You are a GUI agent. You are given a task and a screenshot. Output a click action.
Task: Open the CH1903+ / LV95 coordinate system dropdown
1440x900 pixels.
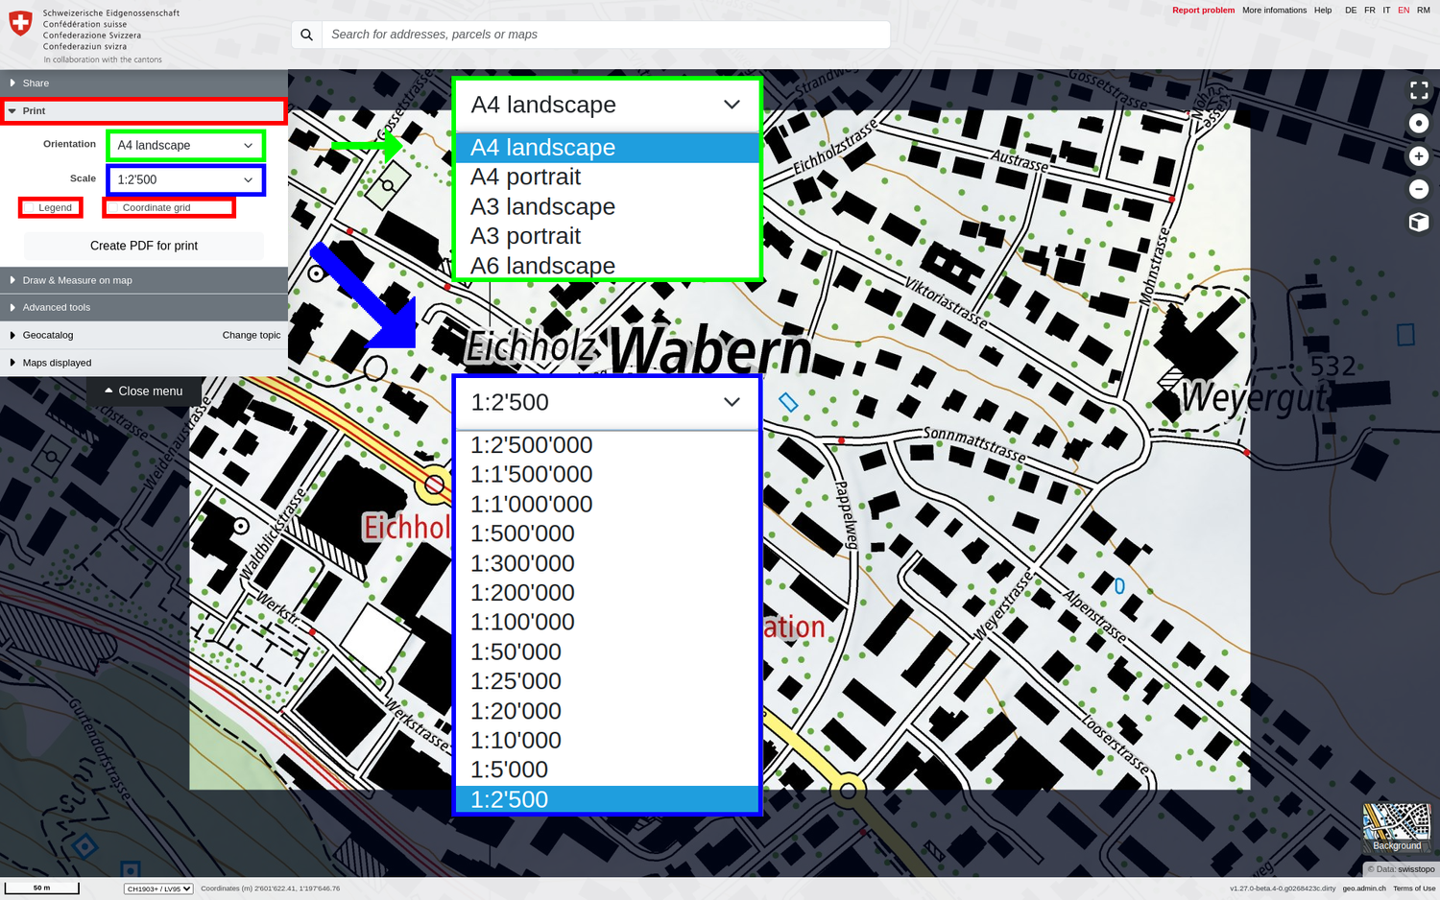(x=158, y=888)
